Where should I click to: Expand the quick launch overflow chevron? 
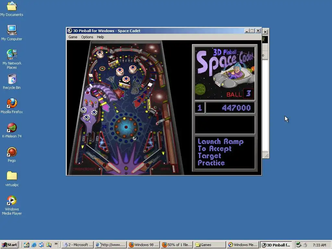pyautogui.click(x=56, y=244)
